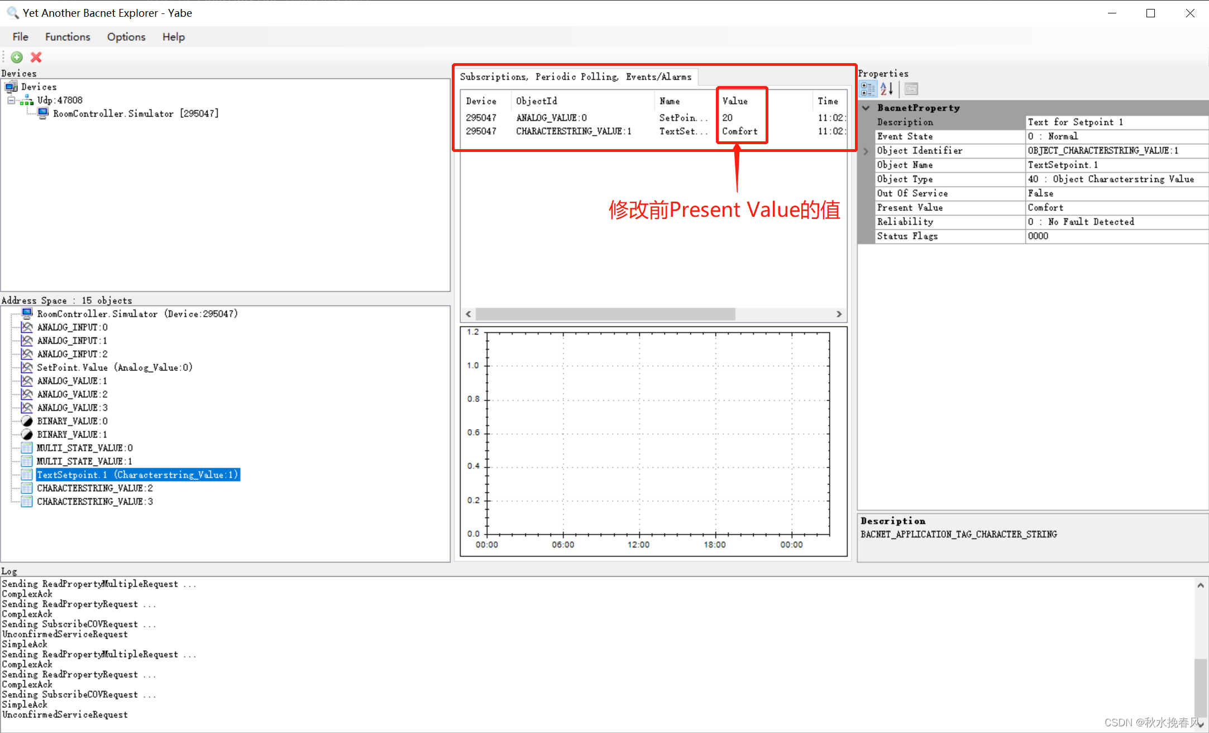Image resolution: width=1209 pixels, height=733 pixels.
Task: Open the Functions menu
Action: pyautogui.click(x=67, y=36)
